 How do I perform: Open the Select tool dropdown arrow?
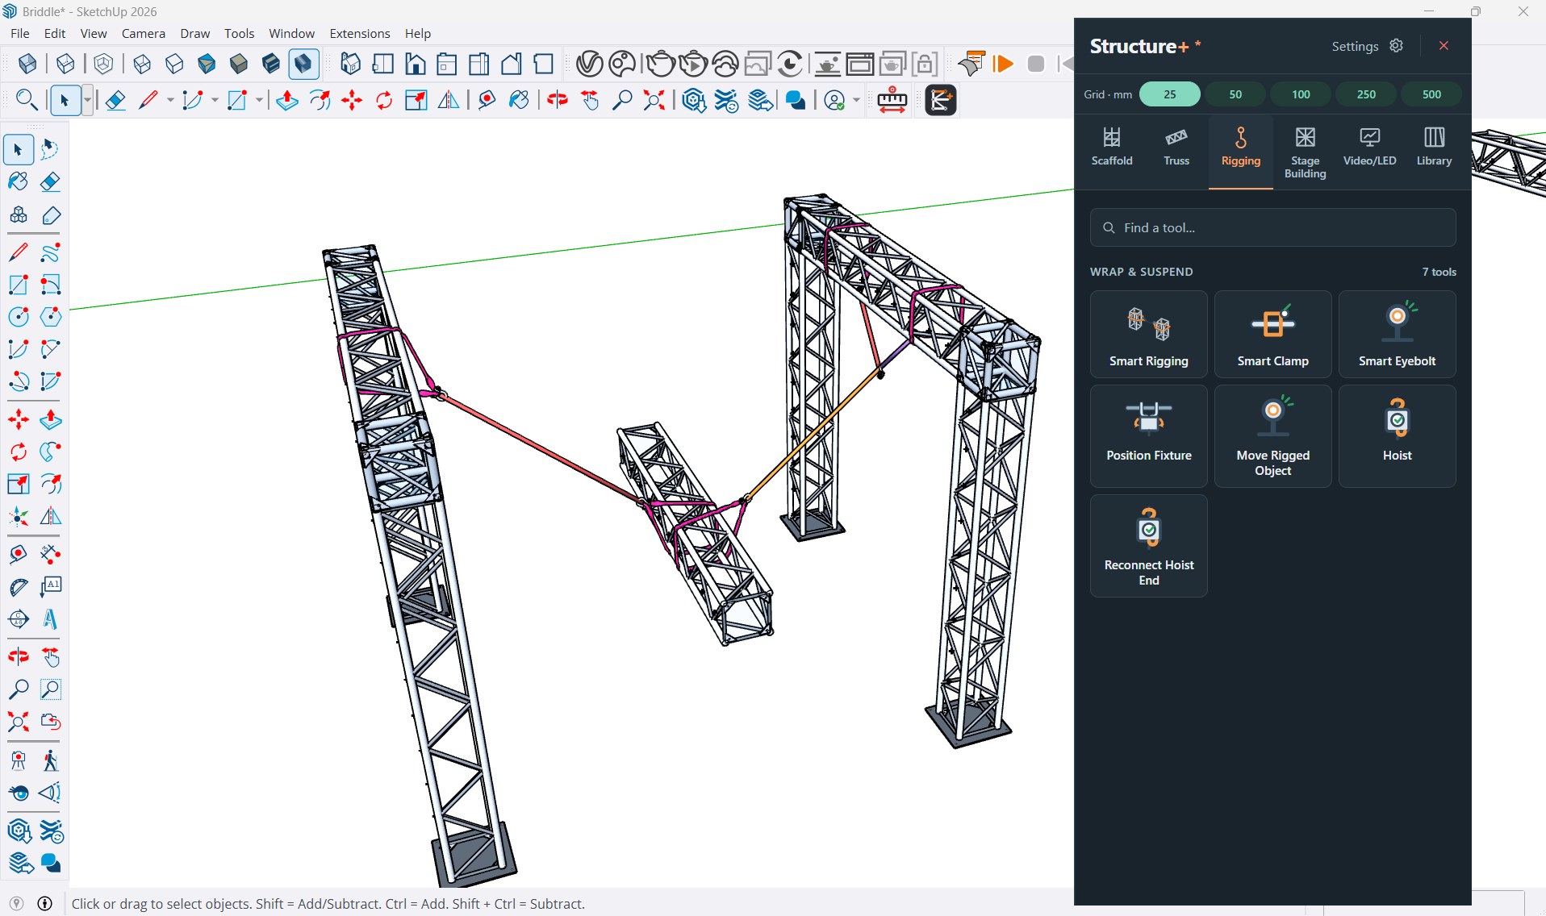[x=87, y=100]
